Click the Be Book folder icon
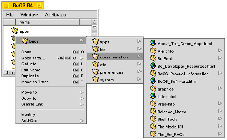 pos(153,58)
